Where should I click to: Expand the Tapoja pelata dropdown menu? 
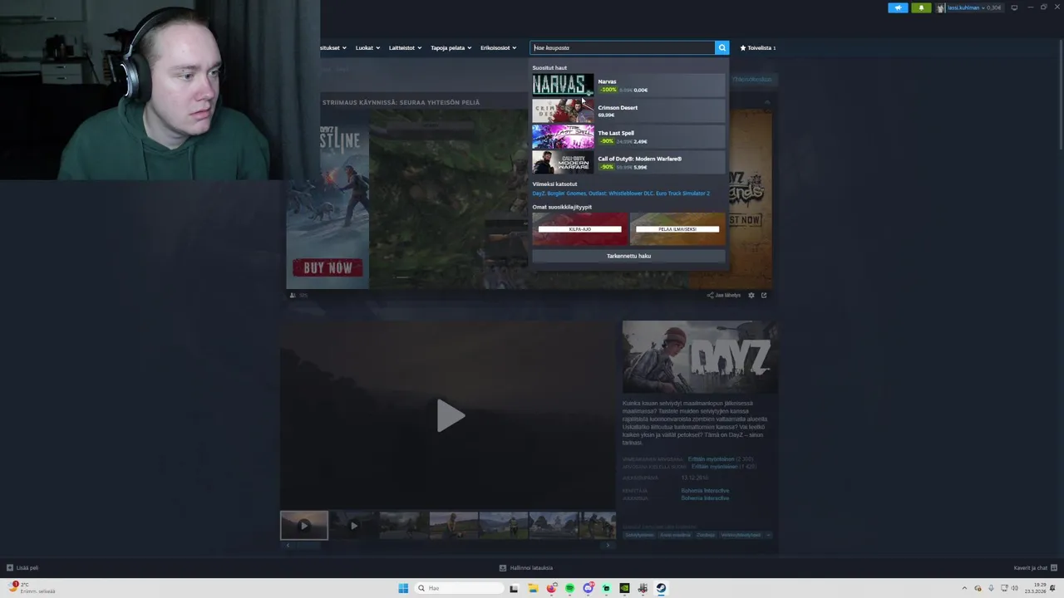[451, 47]
